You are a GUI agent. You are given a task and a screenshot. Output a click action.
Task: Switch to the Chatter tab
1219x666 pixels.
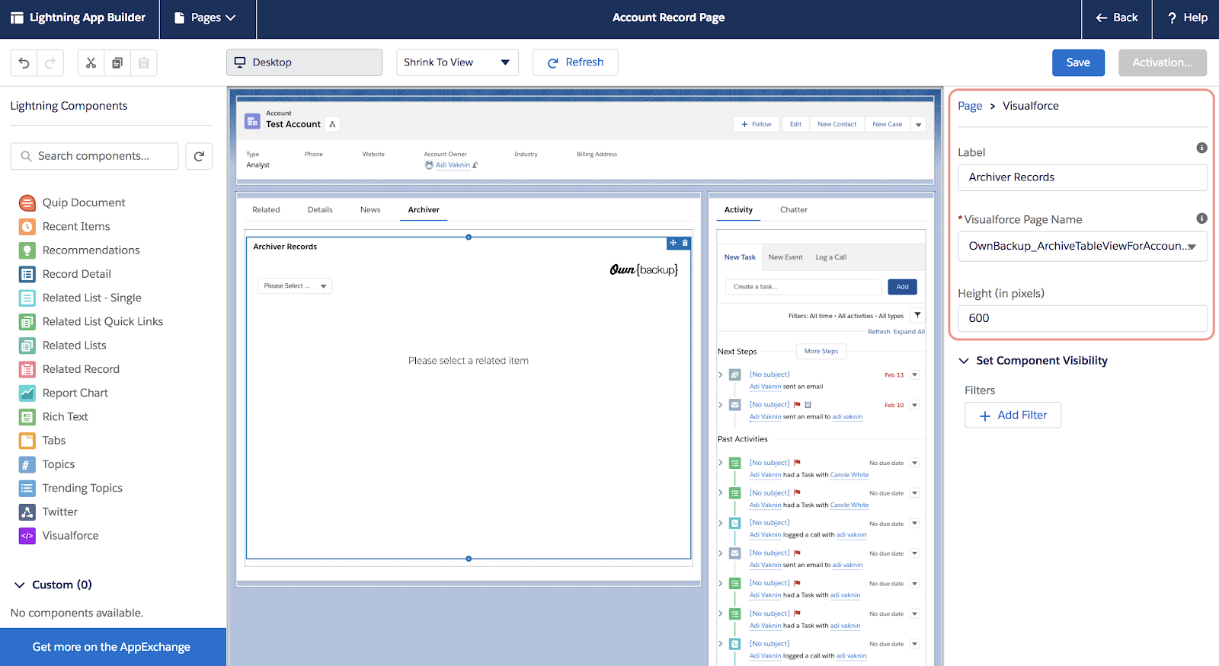point(794,210)
